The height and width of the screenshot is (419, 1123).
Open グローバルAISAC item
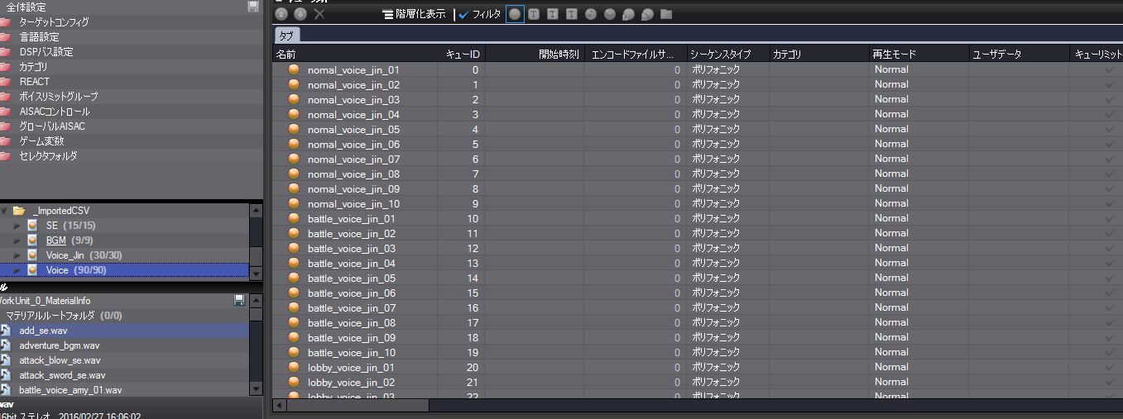tap(52, 126)
